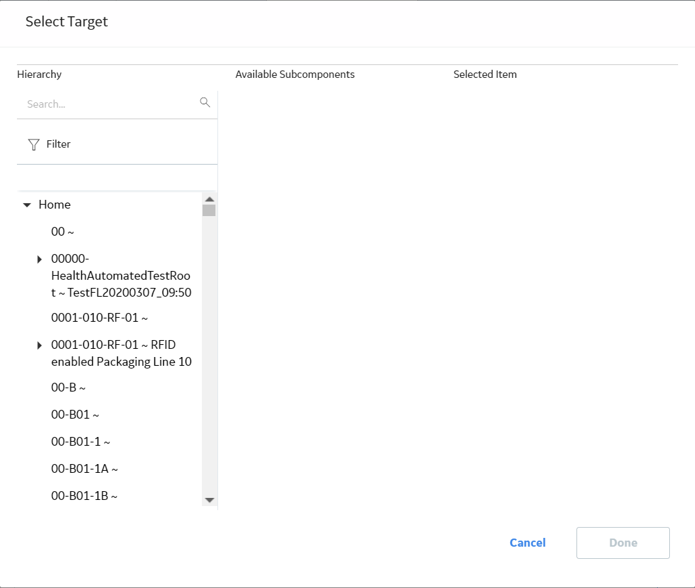Expand the RFID enabled Packaging Line node
The image size is (695, 588).
tap(39, 345)
